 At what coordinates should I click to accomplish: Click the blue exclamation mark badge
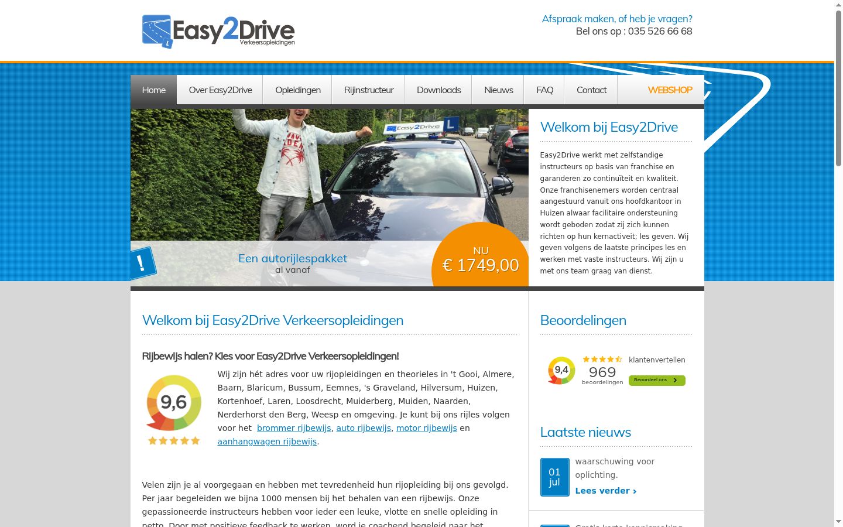pos(143,263)
